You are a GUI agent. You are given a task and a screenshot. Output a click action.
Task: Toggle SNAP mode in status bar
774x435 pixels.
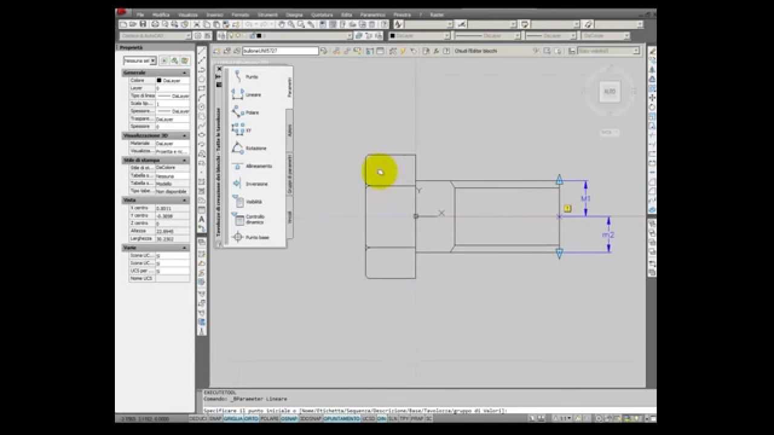coord(215,418)
